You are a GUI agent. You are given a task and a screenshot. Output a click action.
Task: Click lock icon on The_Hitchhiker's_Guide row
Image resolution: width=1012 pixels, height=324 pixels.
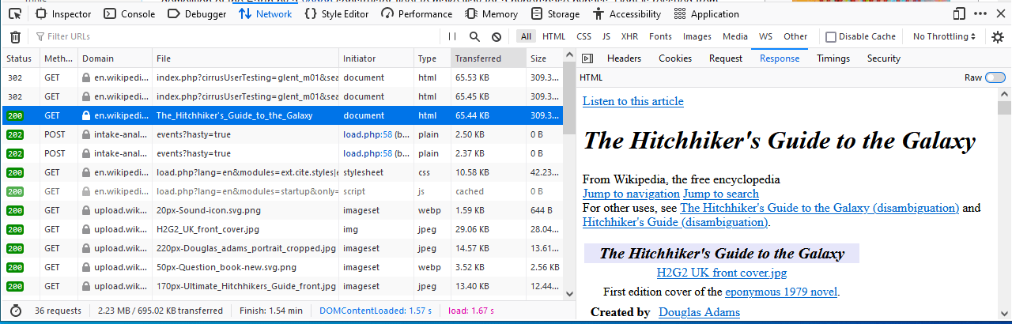coord(86,115)
